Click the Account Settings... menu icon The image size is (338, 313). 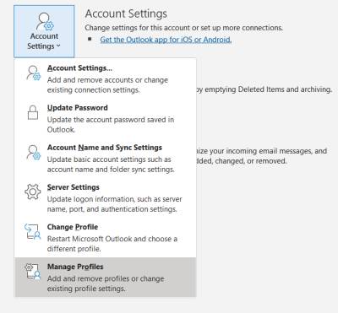point(33,73)
